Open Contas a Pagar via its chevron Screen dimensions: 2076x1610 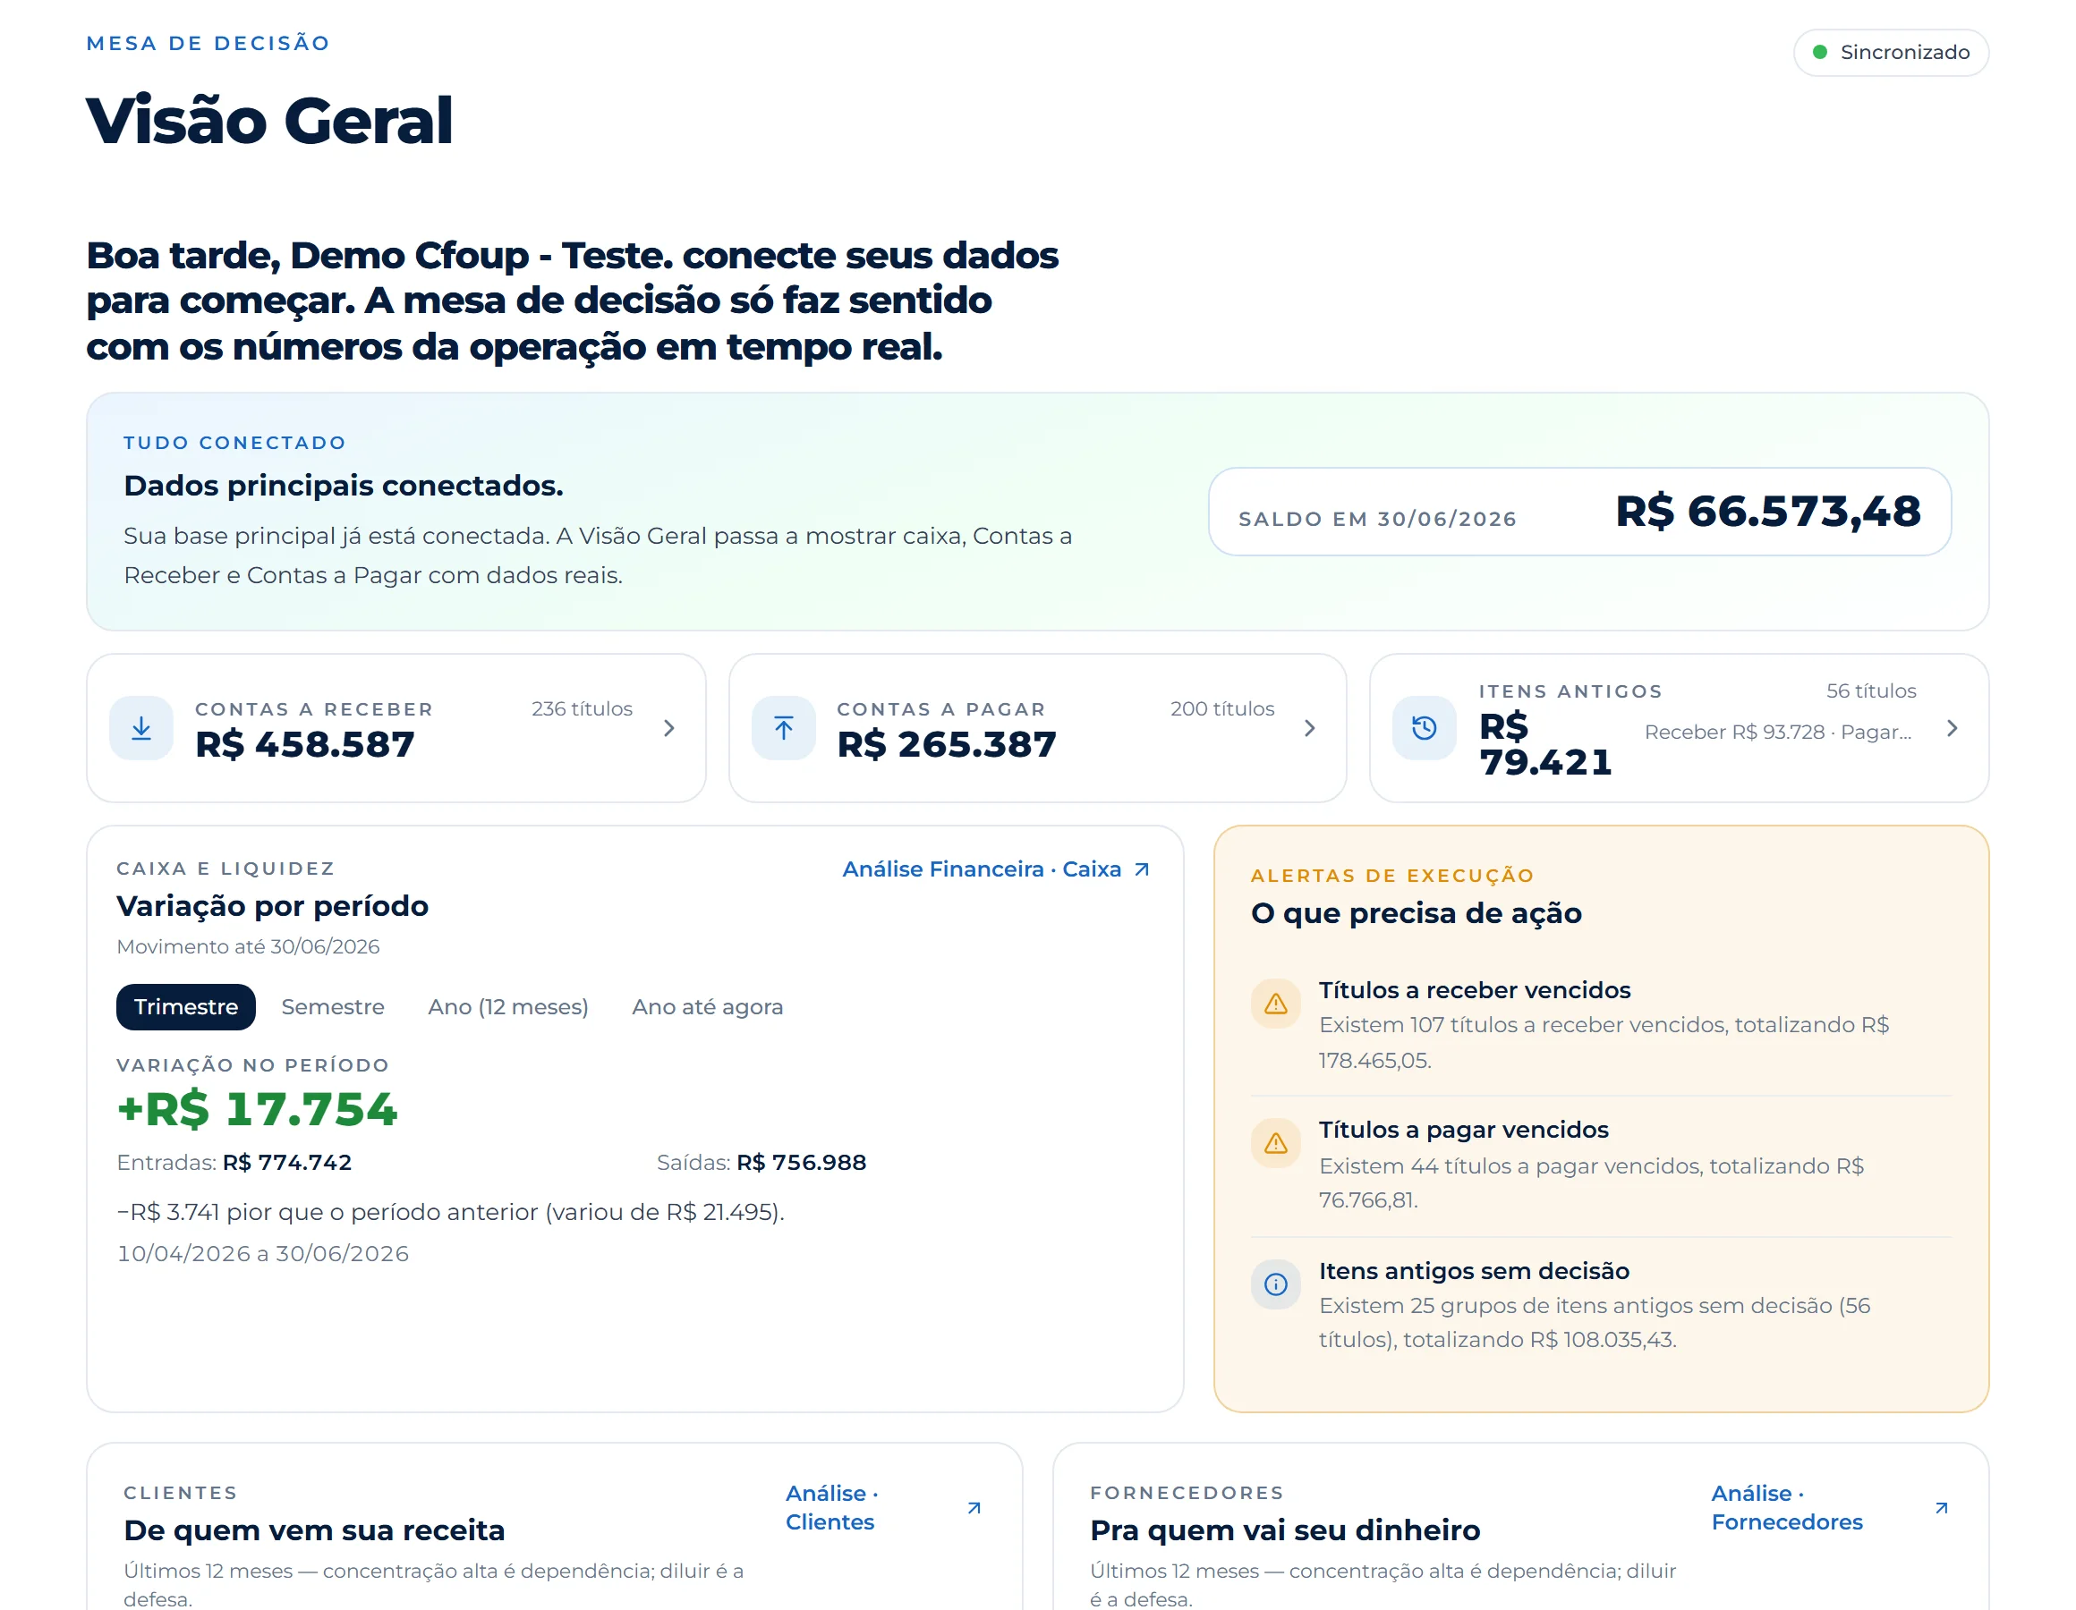(x=1310, y=728)
